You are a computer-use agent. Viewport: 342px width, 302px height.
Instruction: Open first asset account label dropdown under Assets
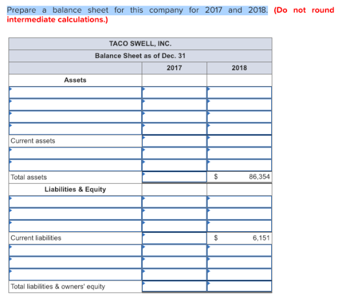[75, 92]
